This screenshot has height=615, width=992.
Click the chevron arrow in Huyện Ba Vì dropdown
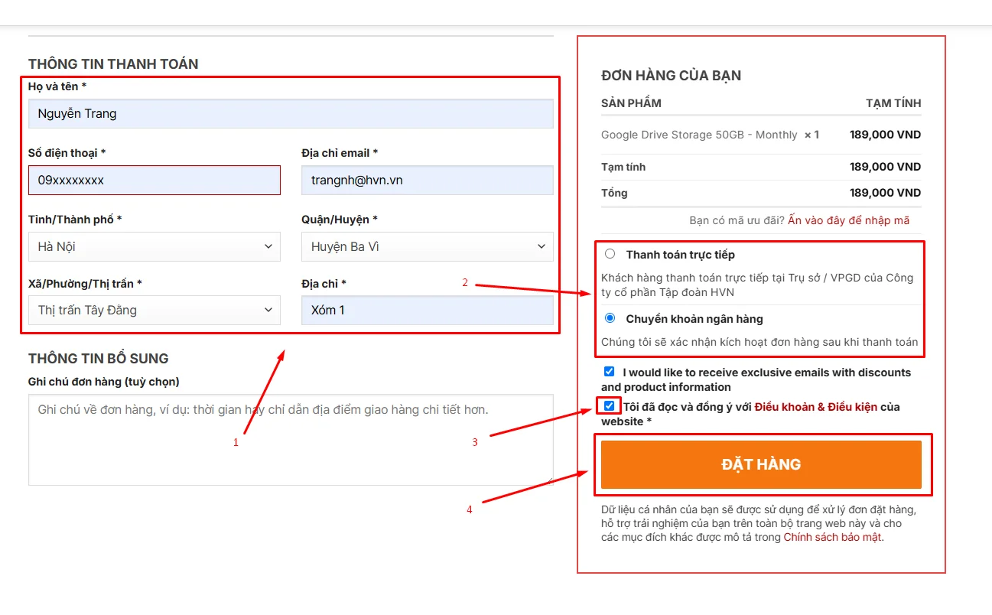[x=542, y=247]
